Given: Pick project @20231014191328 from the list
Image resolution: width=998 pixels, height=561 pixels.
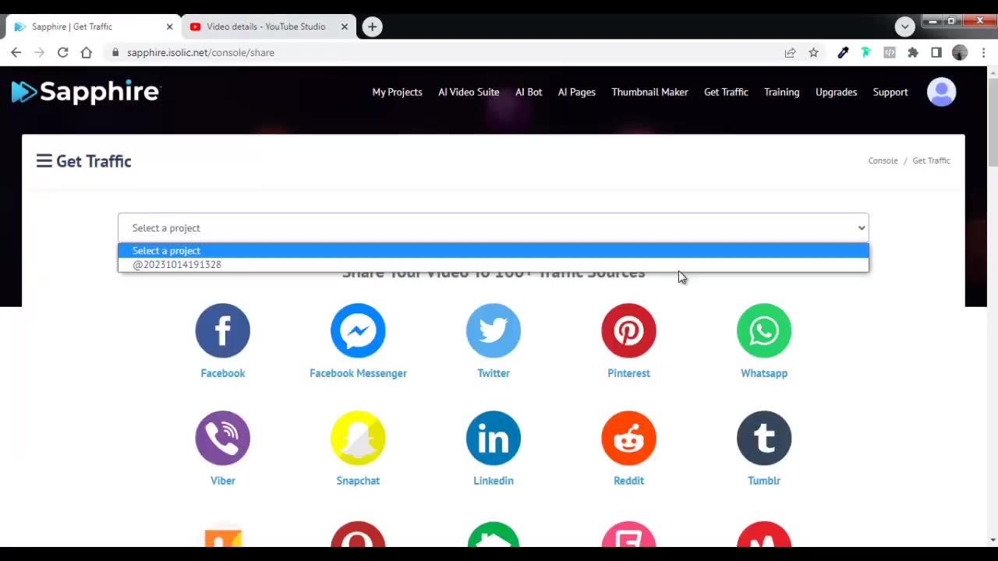Looking at the screenshot, I should [x=494, y=264].
